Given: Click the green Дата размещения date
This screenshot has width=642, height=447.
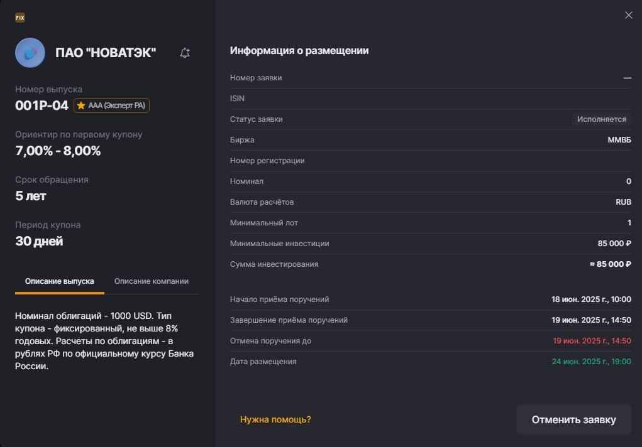Looking at the screenshot, I should (x=591, y=362).
